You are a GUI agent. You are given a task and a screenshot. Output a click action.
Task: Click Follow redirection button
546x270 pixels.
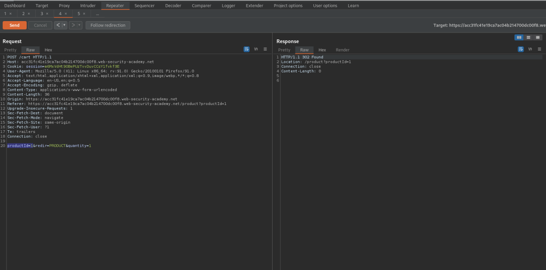[108, 25]
